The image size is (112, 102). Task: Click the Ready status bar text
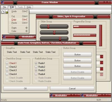point(4,100)
